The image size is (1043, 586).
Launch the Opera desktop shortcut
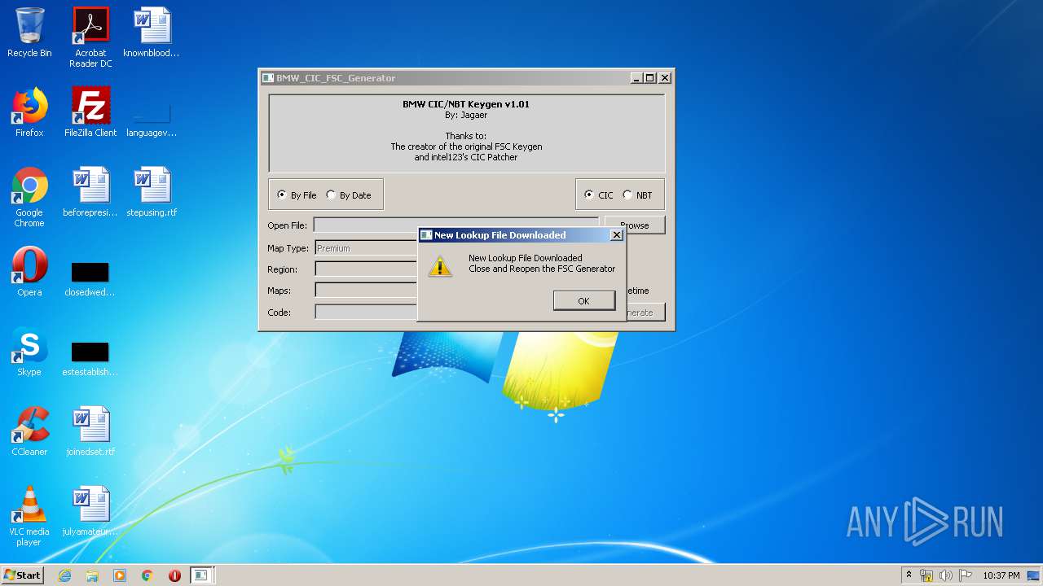pyautogui.click(x=29, y=272)
